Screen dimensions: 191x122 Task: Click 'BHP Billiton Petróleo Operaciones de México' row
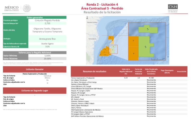(x=129, y=116)
